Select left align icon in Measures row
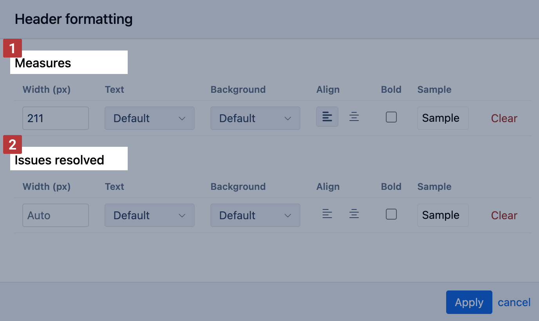This screenshot has width=539, height=321. pos(327,117)
